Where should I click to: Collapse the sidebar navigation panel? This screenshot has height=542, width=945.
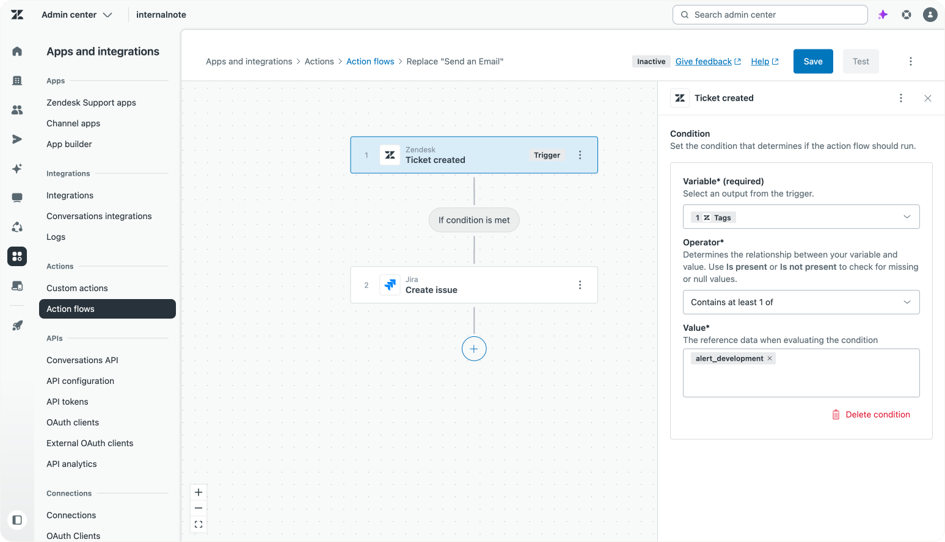click(17, 520)
